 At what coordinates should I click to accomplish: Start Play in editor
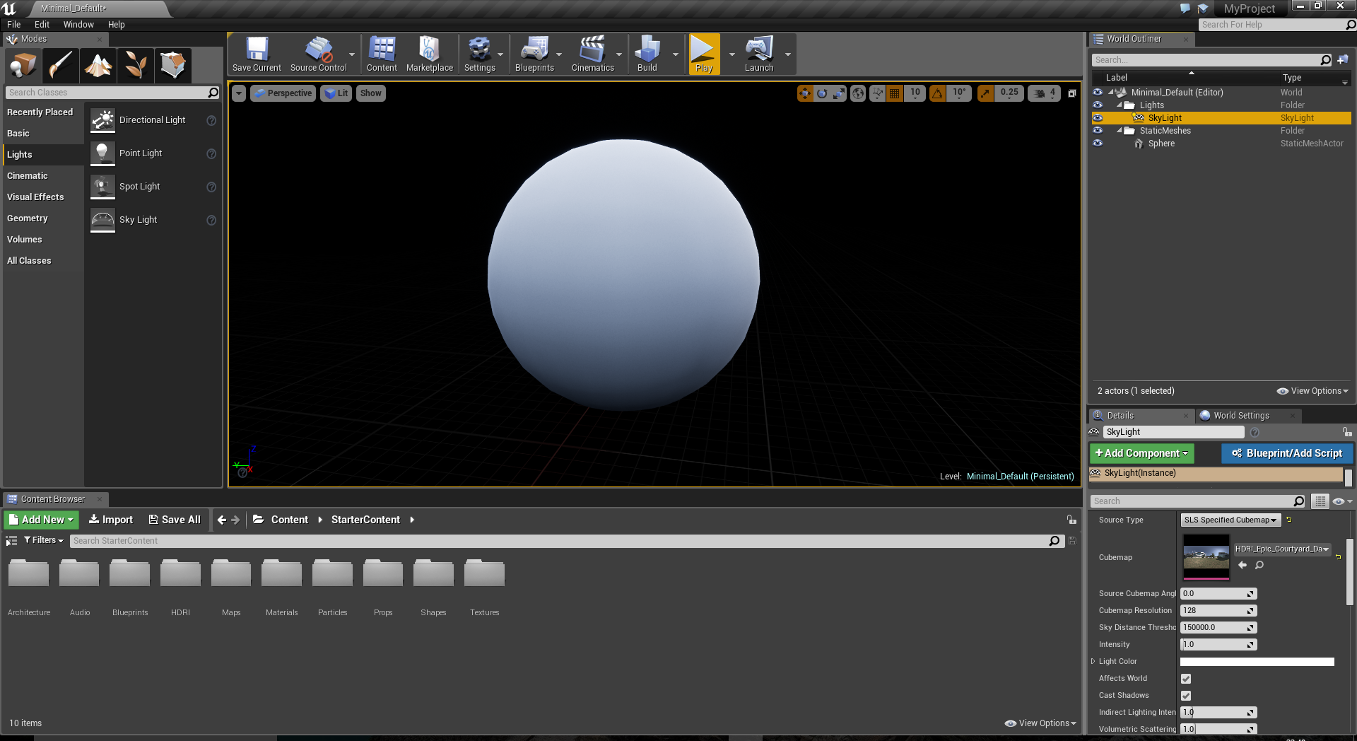click(x=704, y=54)
